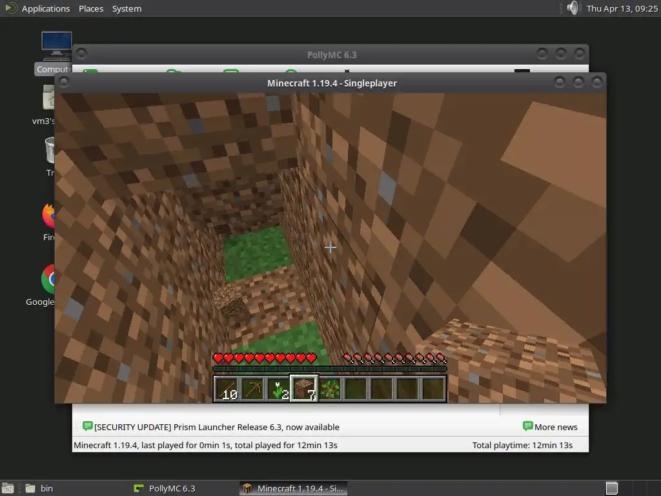Select the wooden pickaxe hotbar slot
The image size is (661, 496).
pyautogui.click(x=252, y=388)
